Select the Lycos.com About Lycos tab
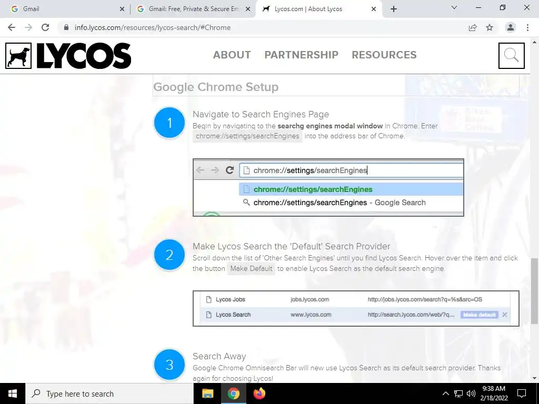Screen dimensions: 539x404 pyautogui.click(x=318, y=9)
